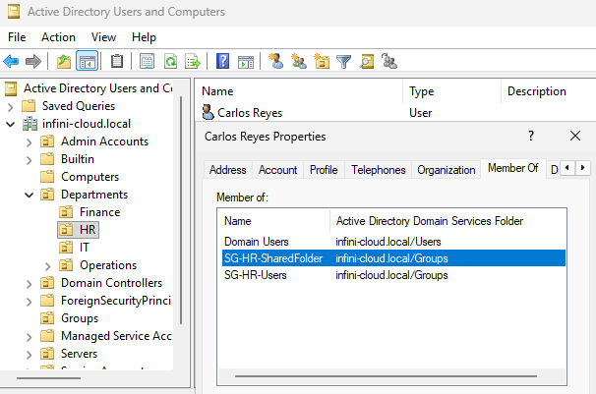Click the Member of list horizontal scrollbar

[x=386, y=376]
